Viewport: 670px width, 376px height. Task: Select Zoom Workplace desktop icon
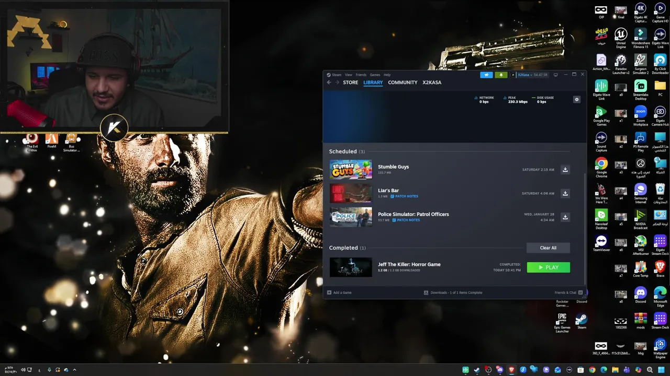(x=640, y=116)
